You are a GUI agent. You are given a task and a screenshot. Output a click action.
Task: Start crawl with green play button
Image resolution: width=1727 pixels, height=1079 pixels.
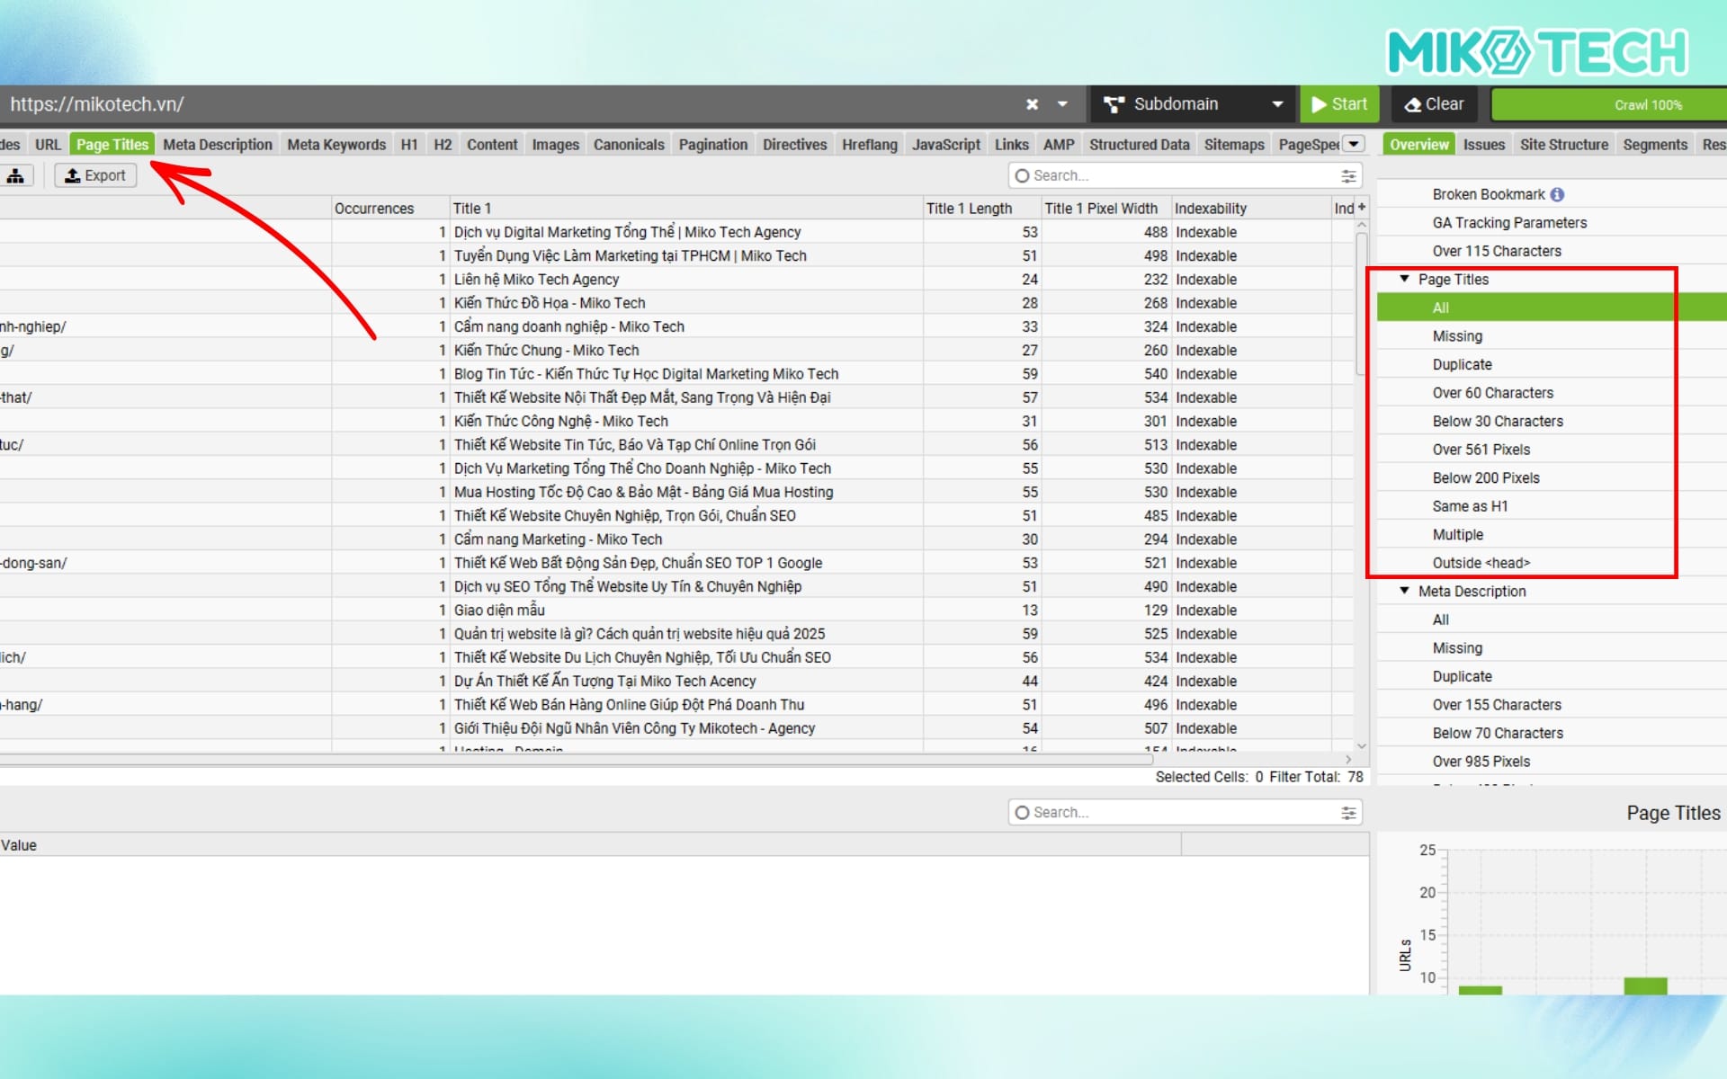pyautogui.click(x=1339, y=104)
